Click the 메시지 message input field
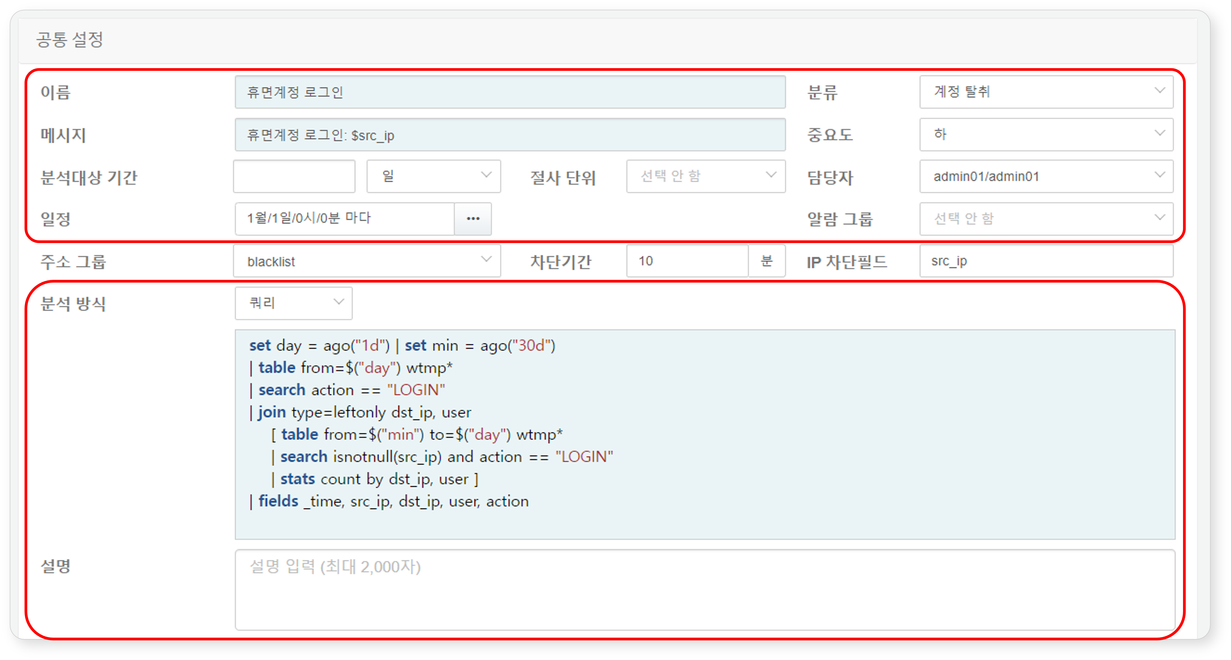This screenshot has height=660, width=1231. tap(510, 135)
